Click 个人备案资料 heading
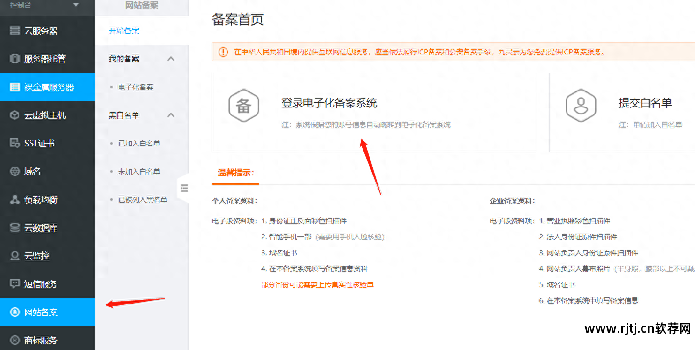The height and width of the screenshot is (350, 695). pyautogui.click(x=234, y=201)
